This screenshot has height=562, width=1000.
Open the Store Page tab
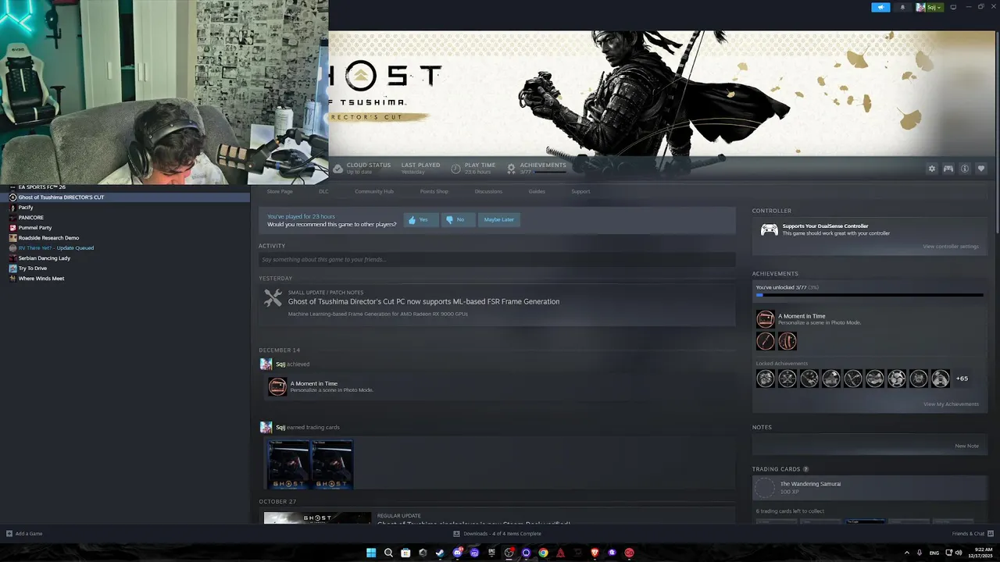[280, 191]
